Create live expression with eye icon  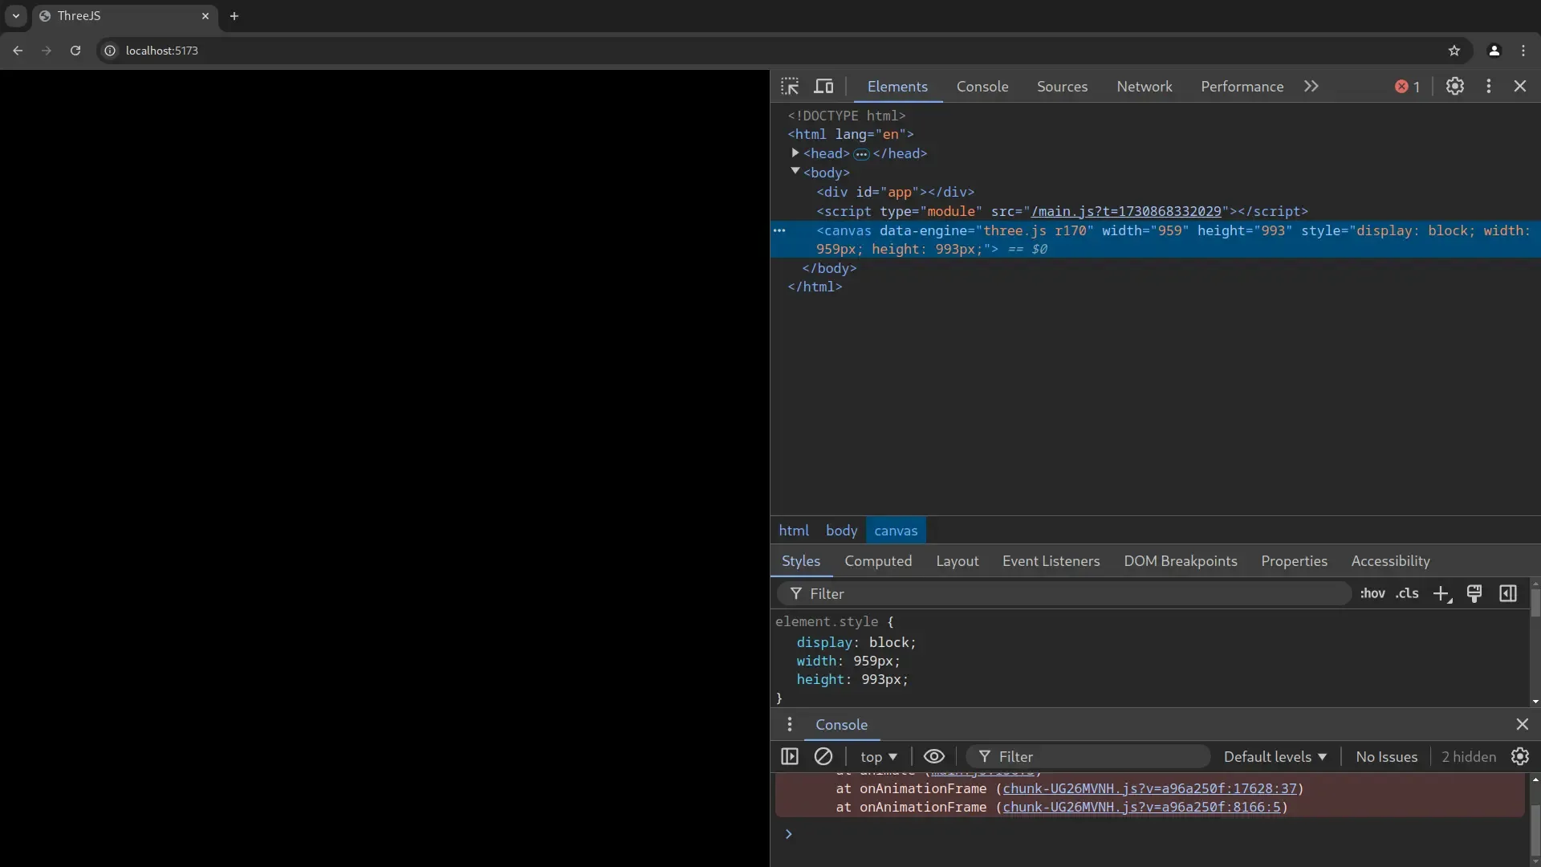(934, 756)
